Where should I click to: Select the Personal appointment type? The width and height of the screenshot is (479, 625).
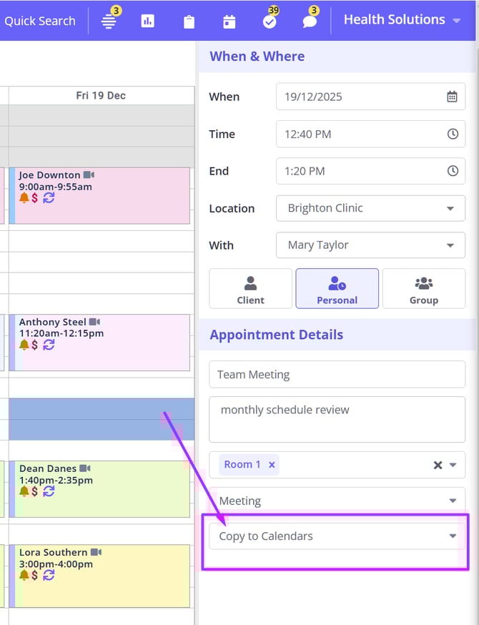point(337,289)
